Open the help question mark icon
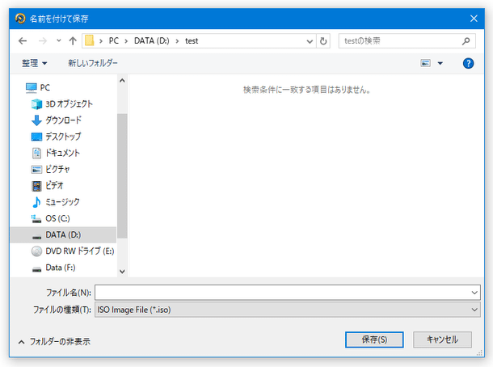 coord(468,63)
